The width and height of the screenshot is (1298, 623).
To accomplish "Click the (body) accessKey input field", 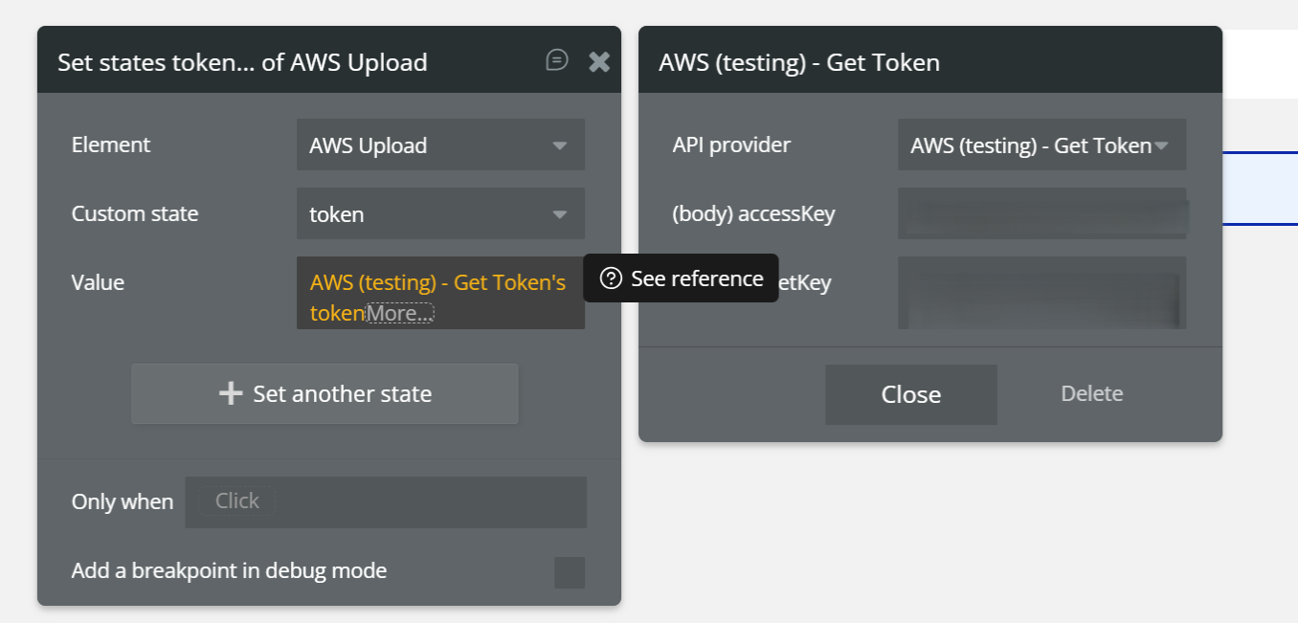I will (1041, 213).
